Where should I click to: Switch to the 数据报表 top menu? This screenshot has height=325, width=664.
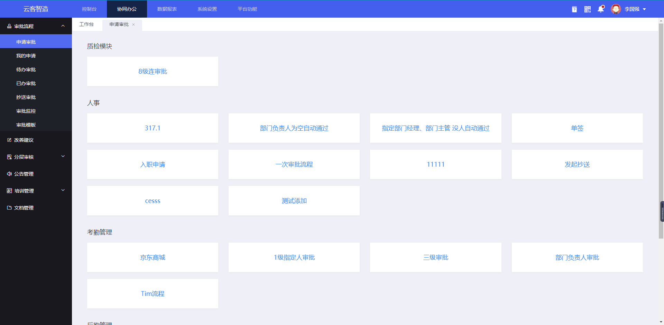[x=167, y=9]
